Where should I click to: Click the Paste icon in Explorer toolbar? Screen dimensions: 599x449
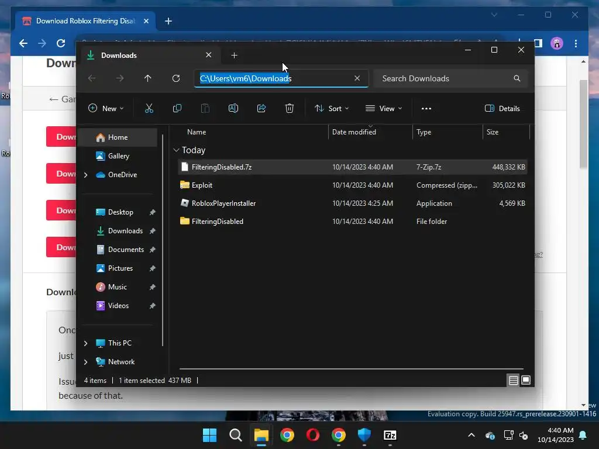tap(205, 108)
